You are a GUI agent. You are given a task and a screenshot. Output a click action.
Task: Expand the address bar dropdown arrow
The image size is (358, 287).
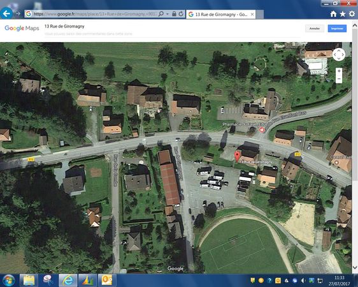click(x=168, y=14)
